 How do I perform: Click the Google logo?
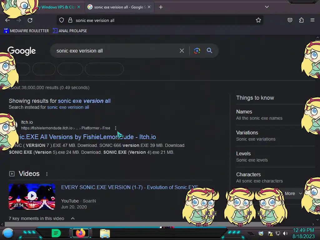(22, 51)
